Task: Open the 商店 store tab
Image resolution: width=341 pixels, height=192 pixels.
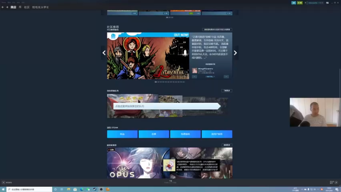Action: [x=13, y=7]
